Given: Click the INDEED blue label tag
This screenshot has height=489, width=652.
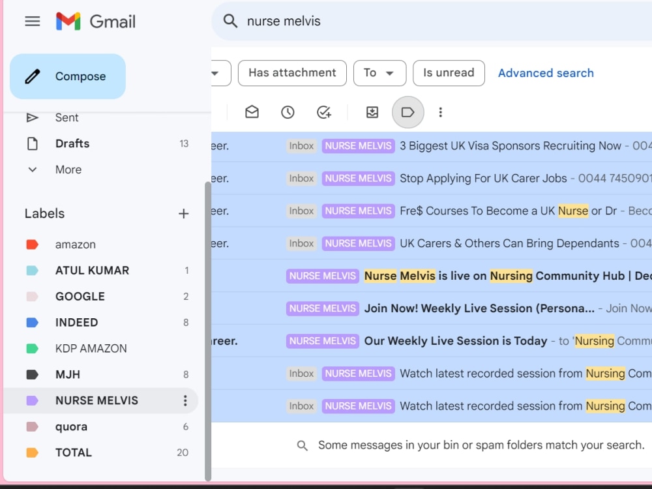Looking at the screenshot, I should [33, 323].
